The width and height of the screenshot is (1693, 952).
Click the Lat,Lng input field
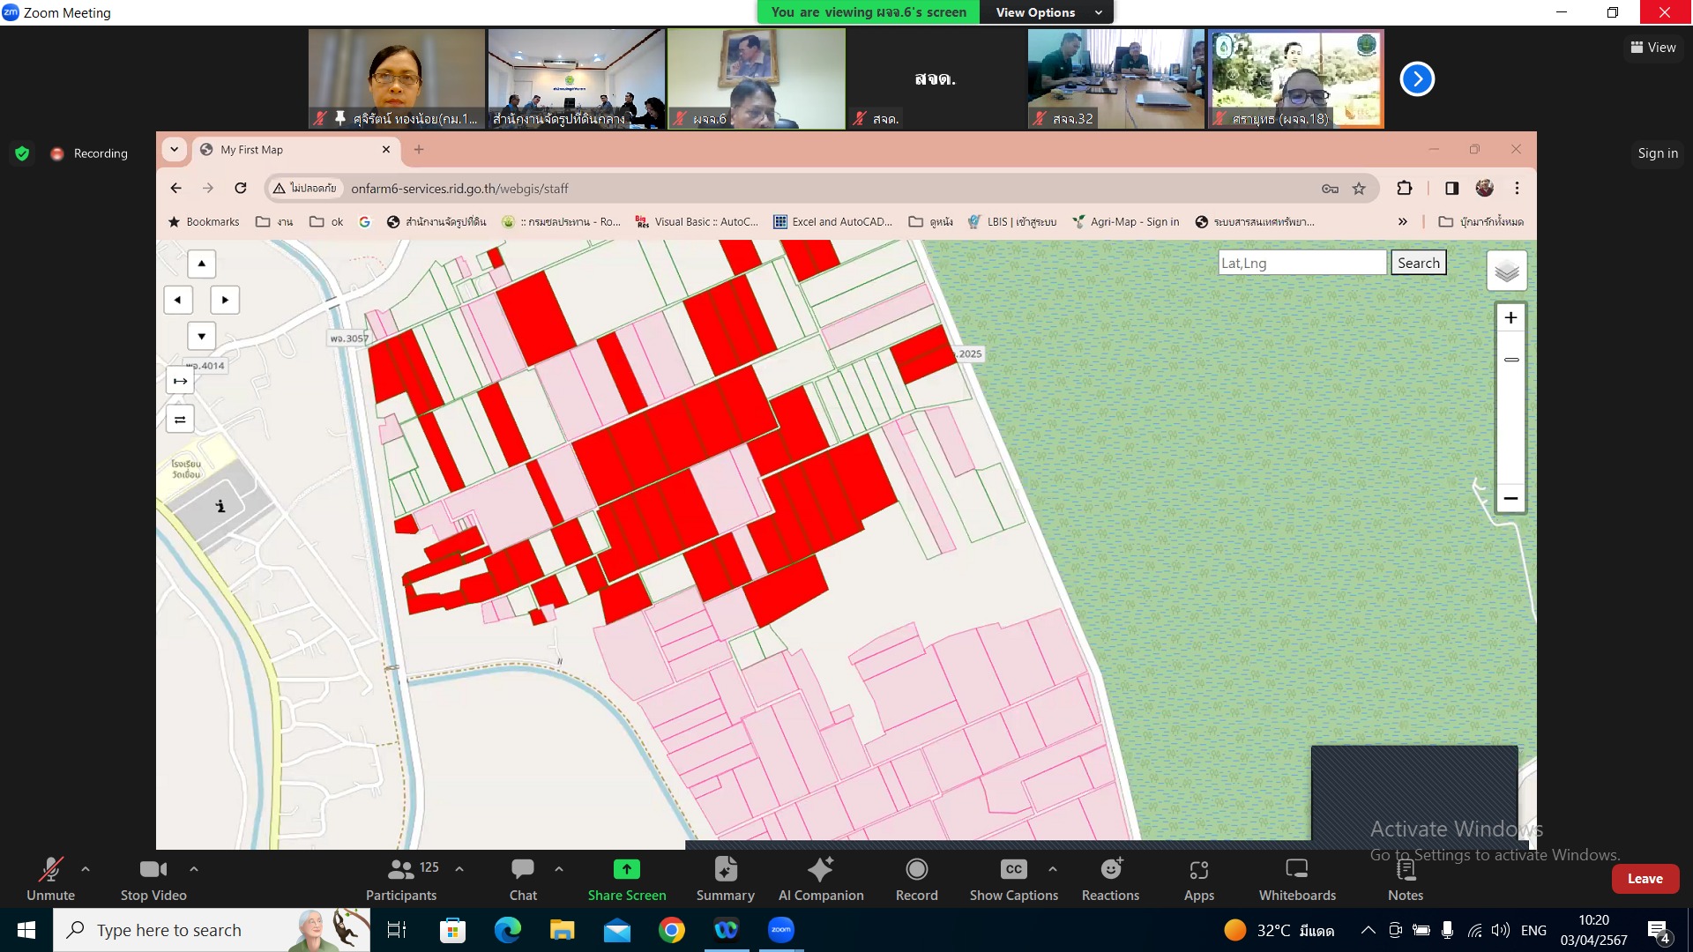(1301, 263)
